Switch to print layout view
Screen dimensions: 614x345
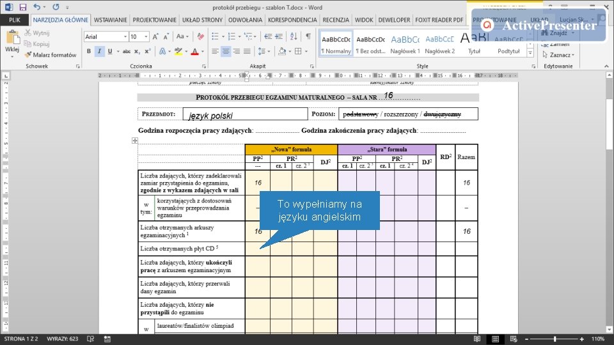[495, 339]
